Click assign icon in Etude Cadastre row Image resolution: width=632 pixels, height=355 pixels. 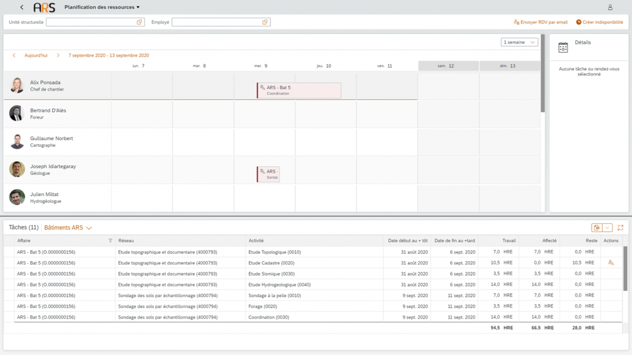click(x=611, y=263)
